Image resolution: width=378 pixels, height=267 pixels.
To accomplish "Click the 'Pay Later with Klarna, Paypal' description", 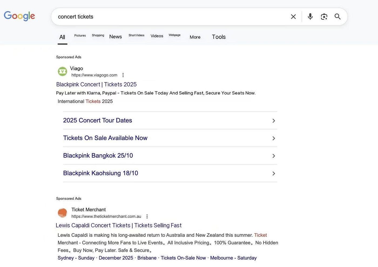I will tap(156, 93).
